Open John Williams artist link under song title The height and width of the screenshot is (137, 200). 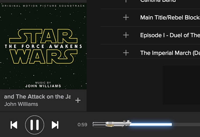[21, 104]
